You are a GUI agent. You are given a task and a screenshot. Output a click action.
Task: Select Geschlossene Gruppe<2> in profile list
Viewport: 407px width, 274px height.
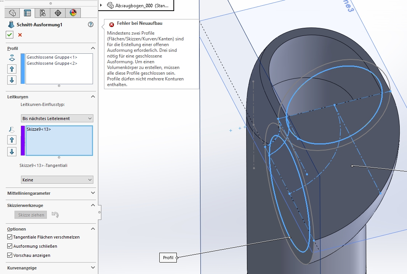[52, 63]
